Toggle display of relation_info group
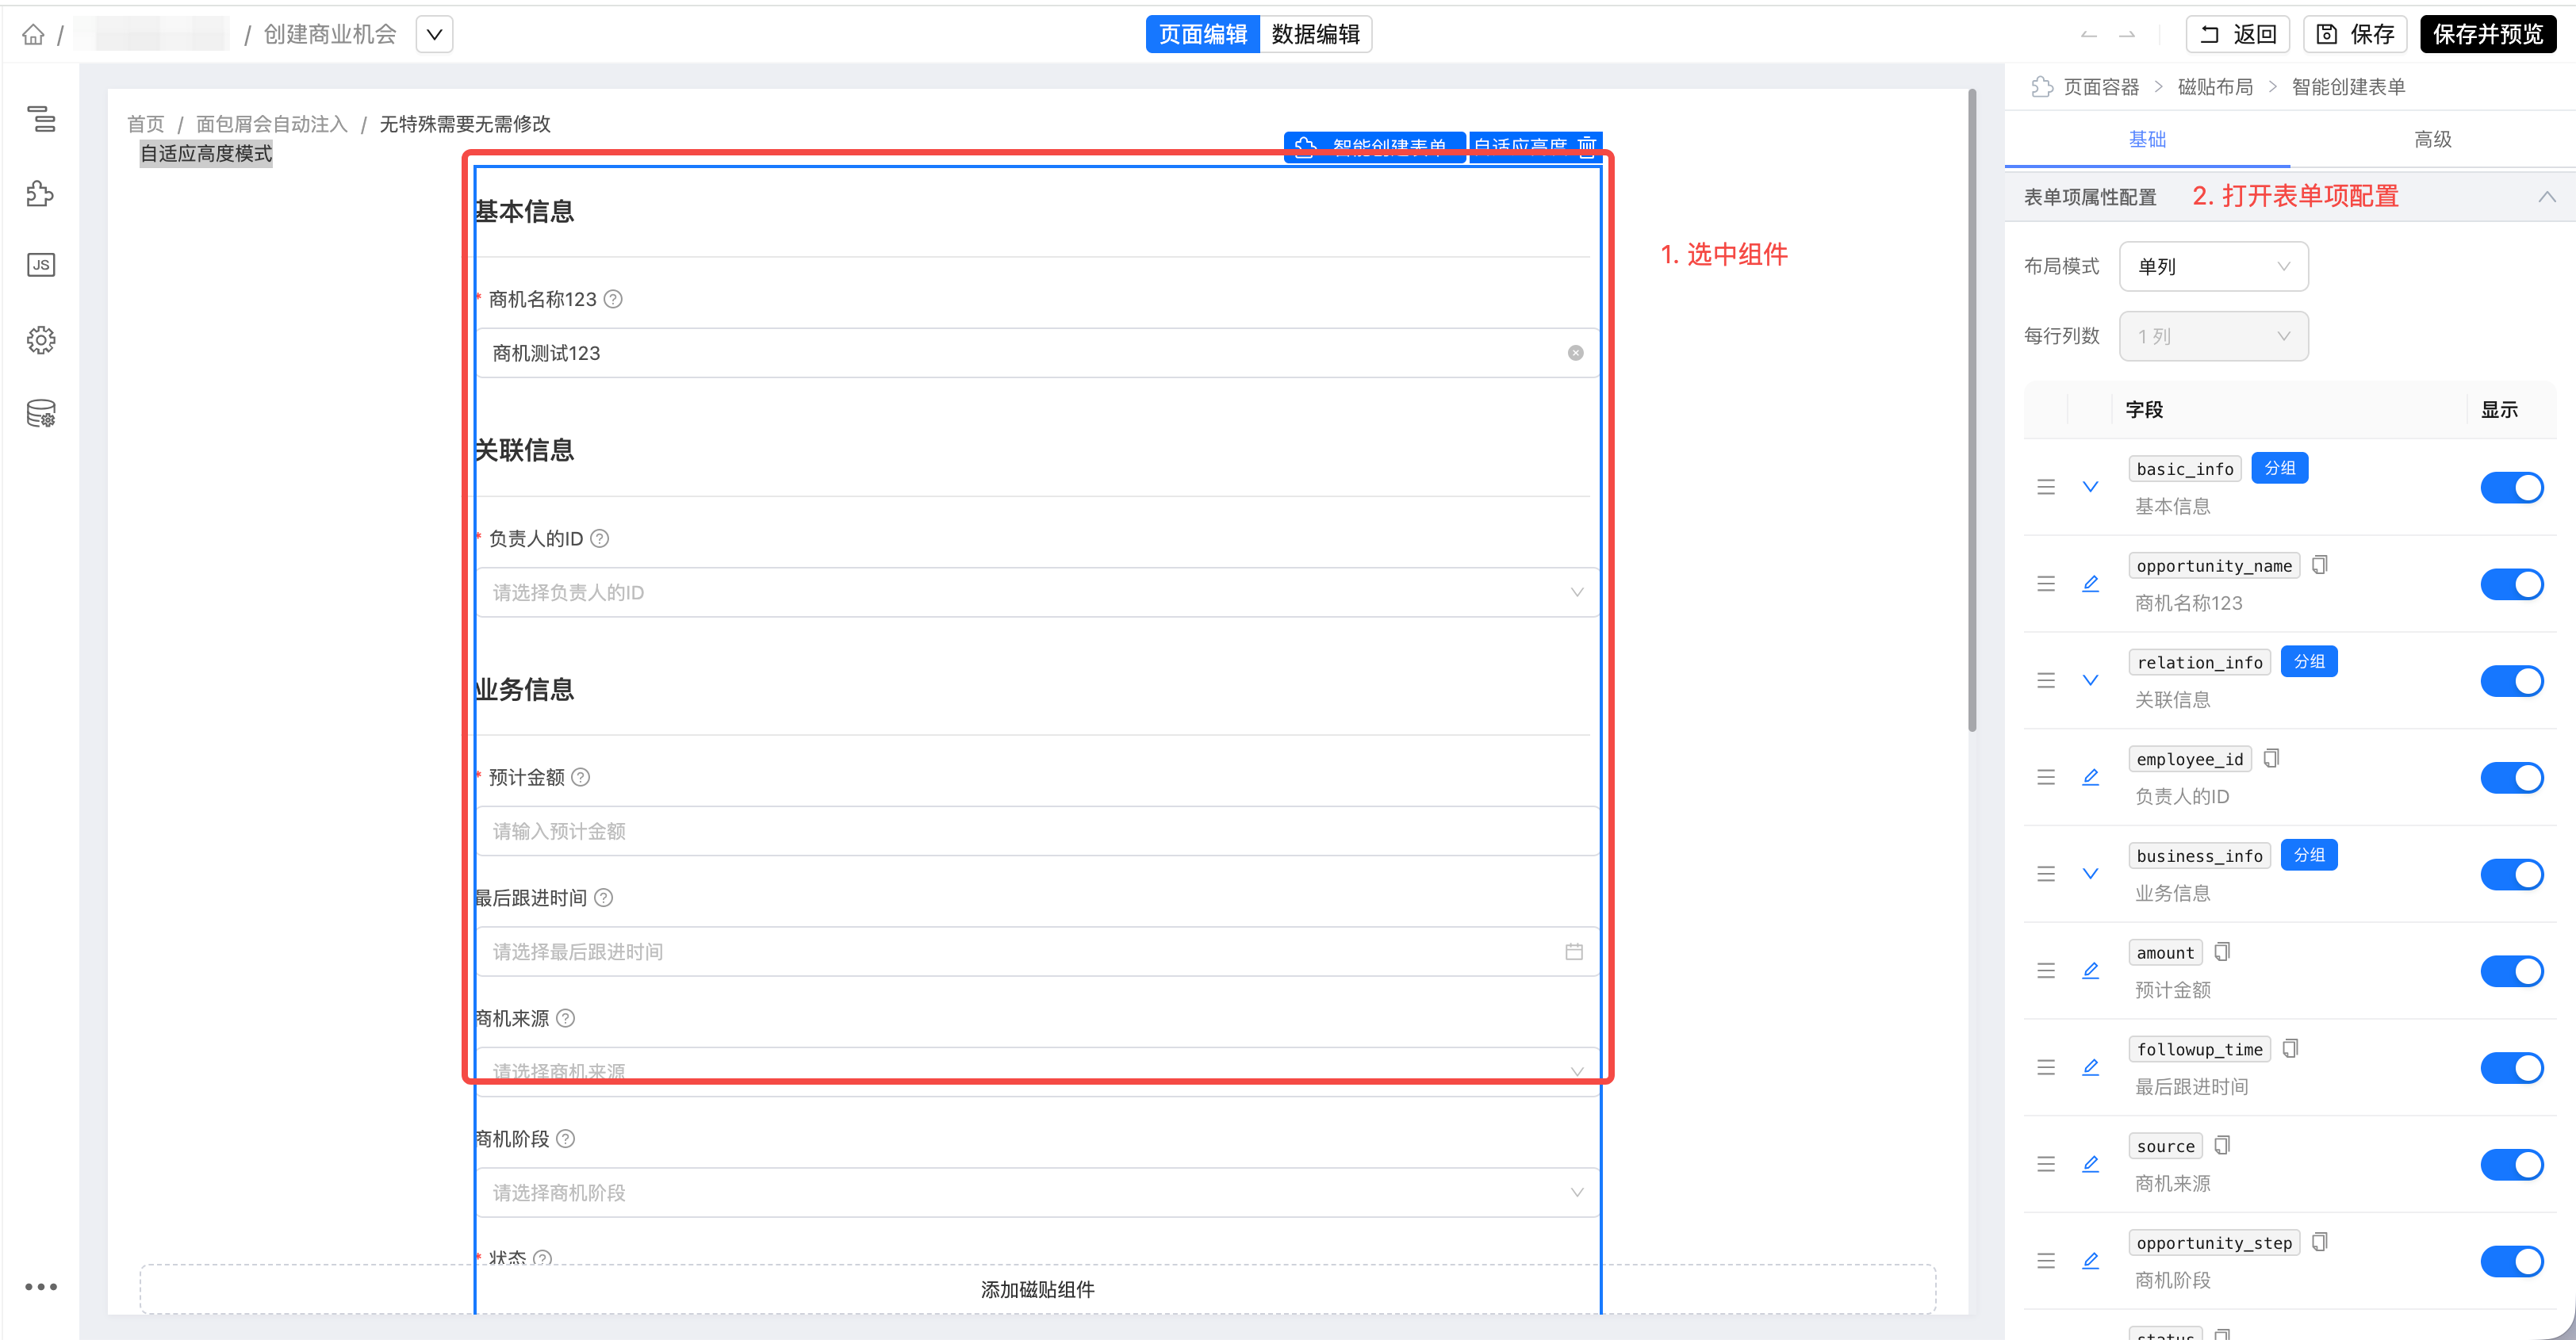Image resolution: width=2576 pixels, height=1340 pixels. coord(2511,681)
